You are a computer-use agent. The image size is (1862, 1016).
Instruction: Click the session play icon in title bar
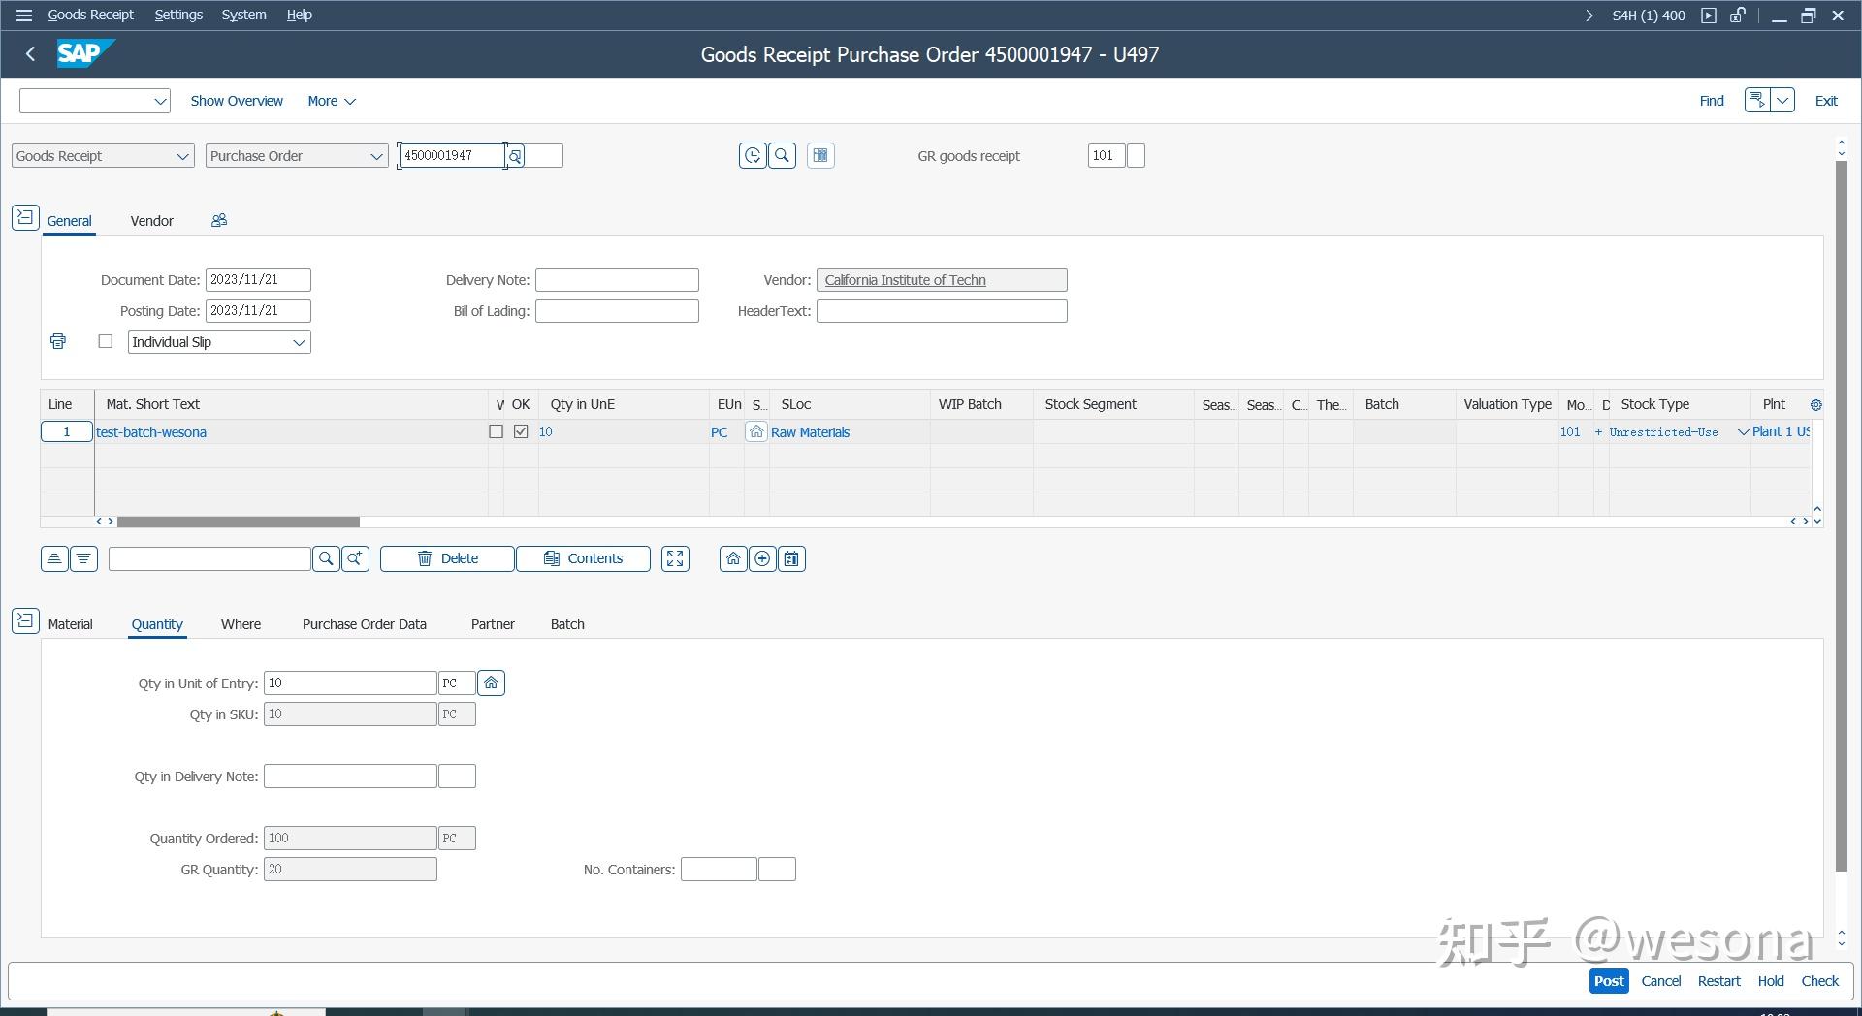tap(1709, 15)
